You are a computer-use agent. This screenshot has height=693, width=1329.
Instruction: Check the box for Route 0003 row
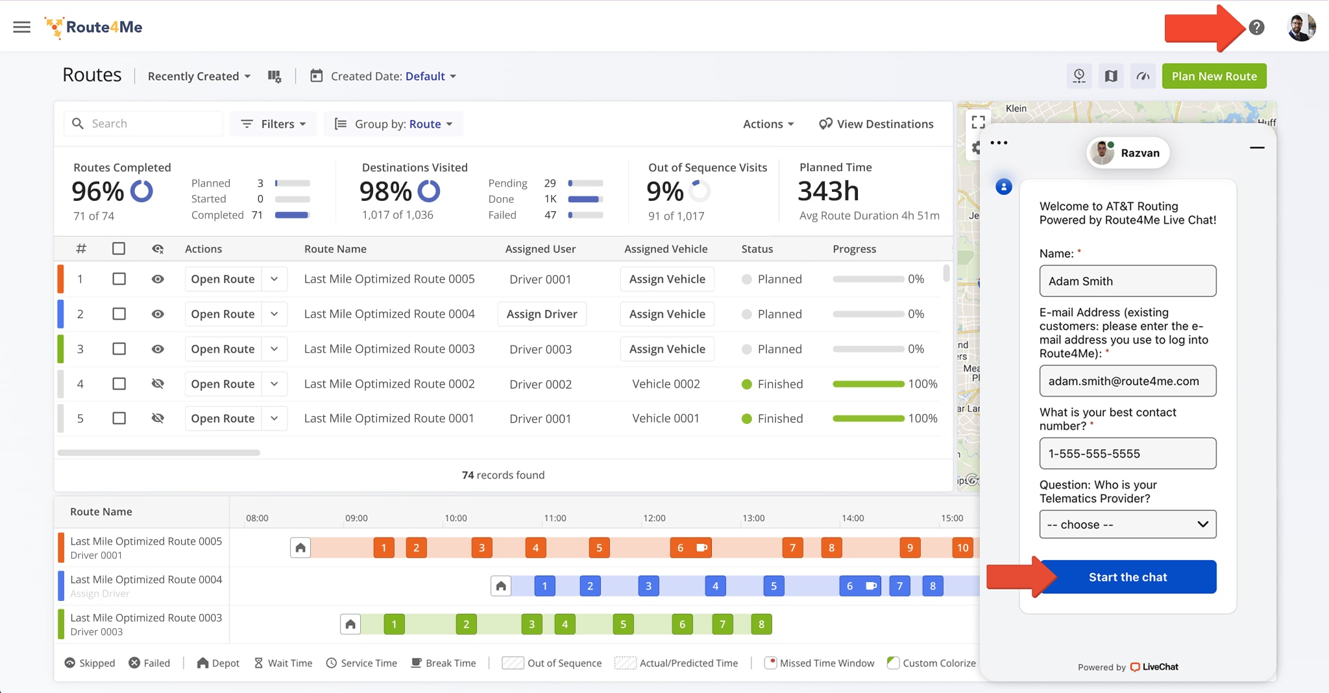[119, 349]
